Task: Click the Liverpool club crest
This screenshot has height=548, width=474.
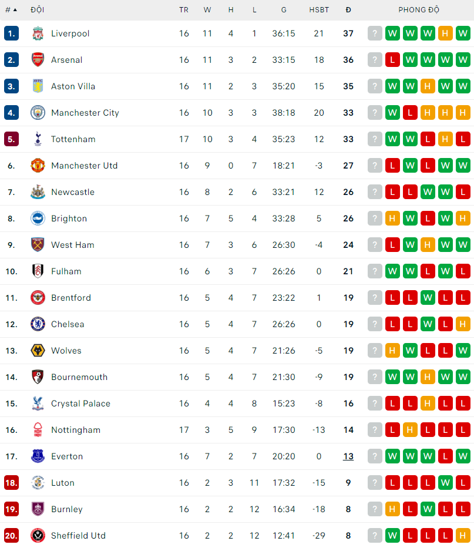Action: tap(37, 33)
